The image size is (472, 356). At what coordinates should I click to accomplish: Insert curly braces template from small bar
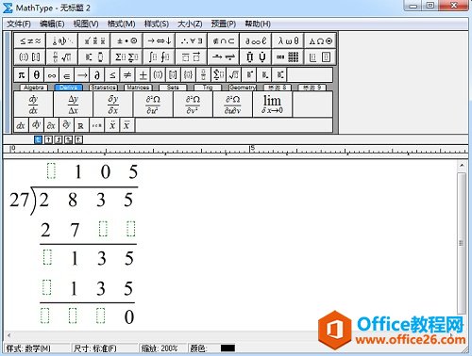(188, 75)
